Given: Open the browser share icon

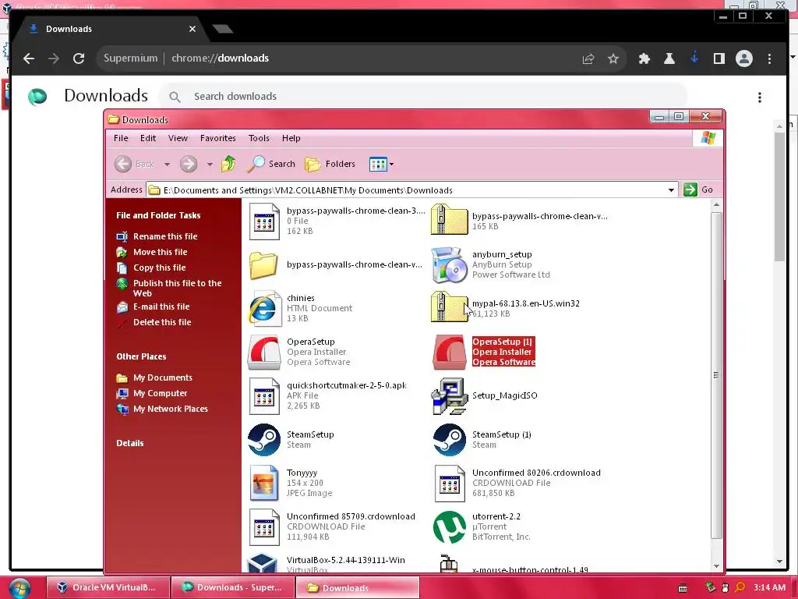Looking at the screenshot, I should [588, 58].
